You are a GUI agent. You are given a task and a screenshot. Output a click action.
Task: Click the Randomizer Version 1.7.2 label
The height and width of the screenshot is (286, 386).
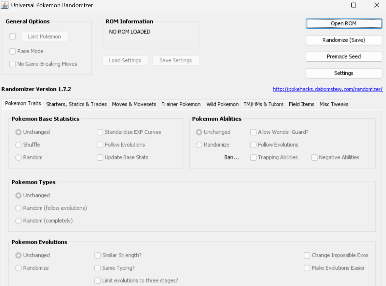click(36, 89)
